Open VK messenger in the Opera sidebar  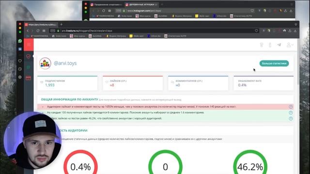tap(20, 49)
